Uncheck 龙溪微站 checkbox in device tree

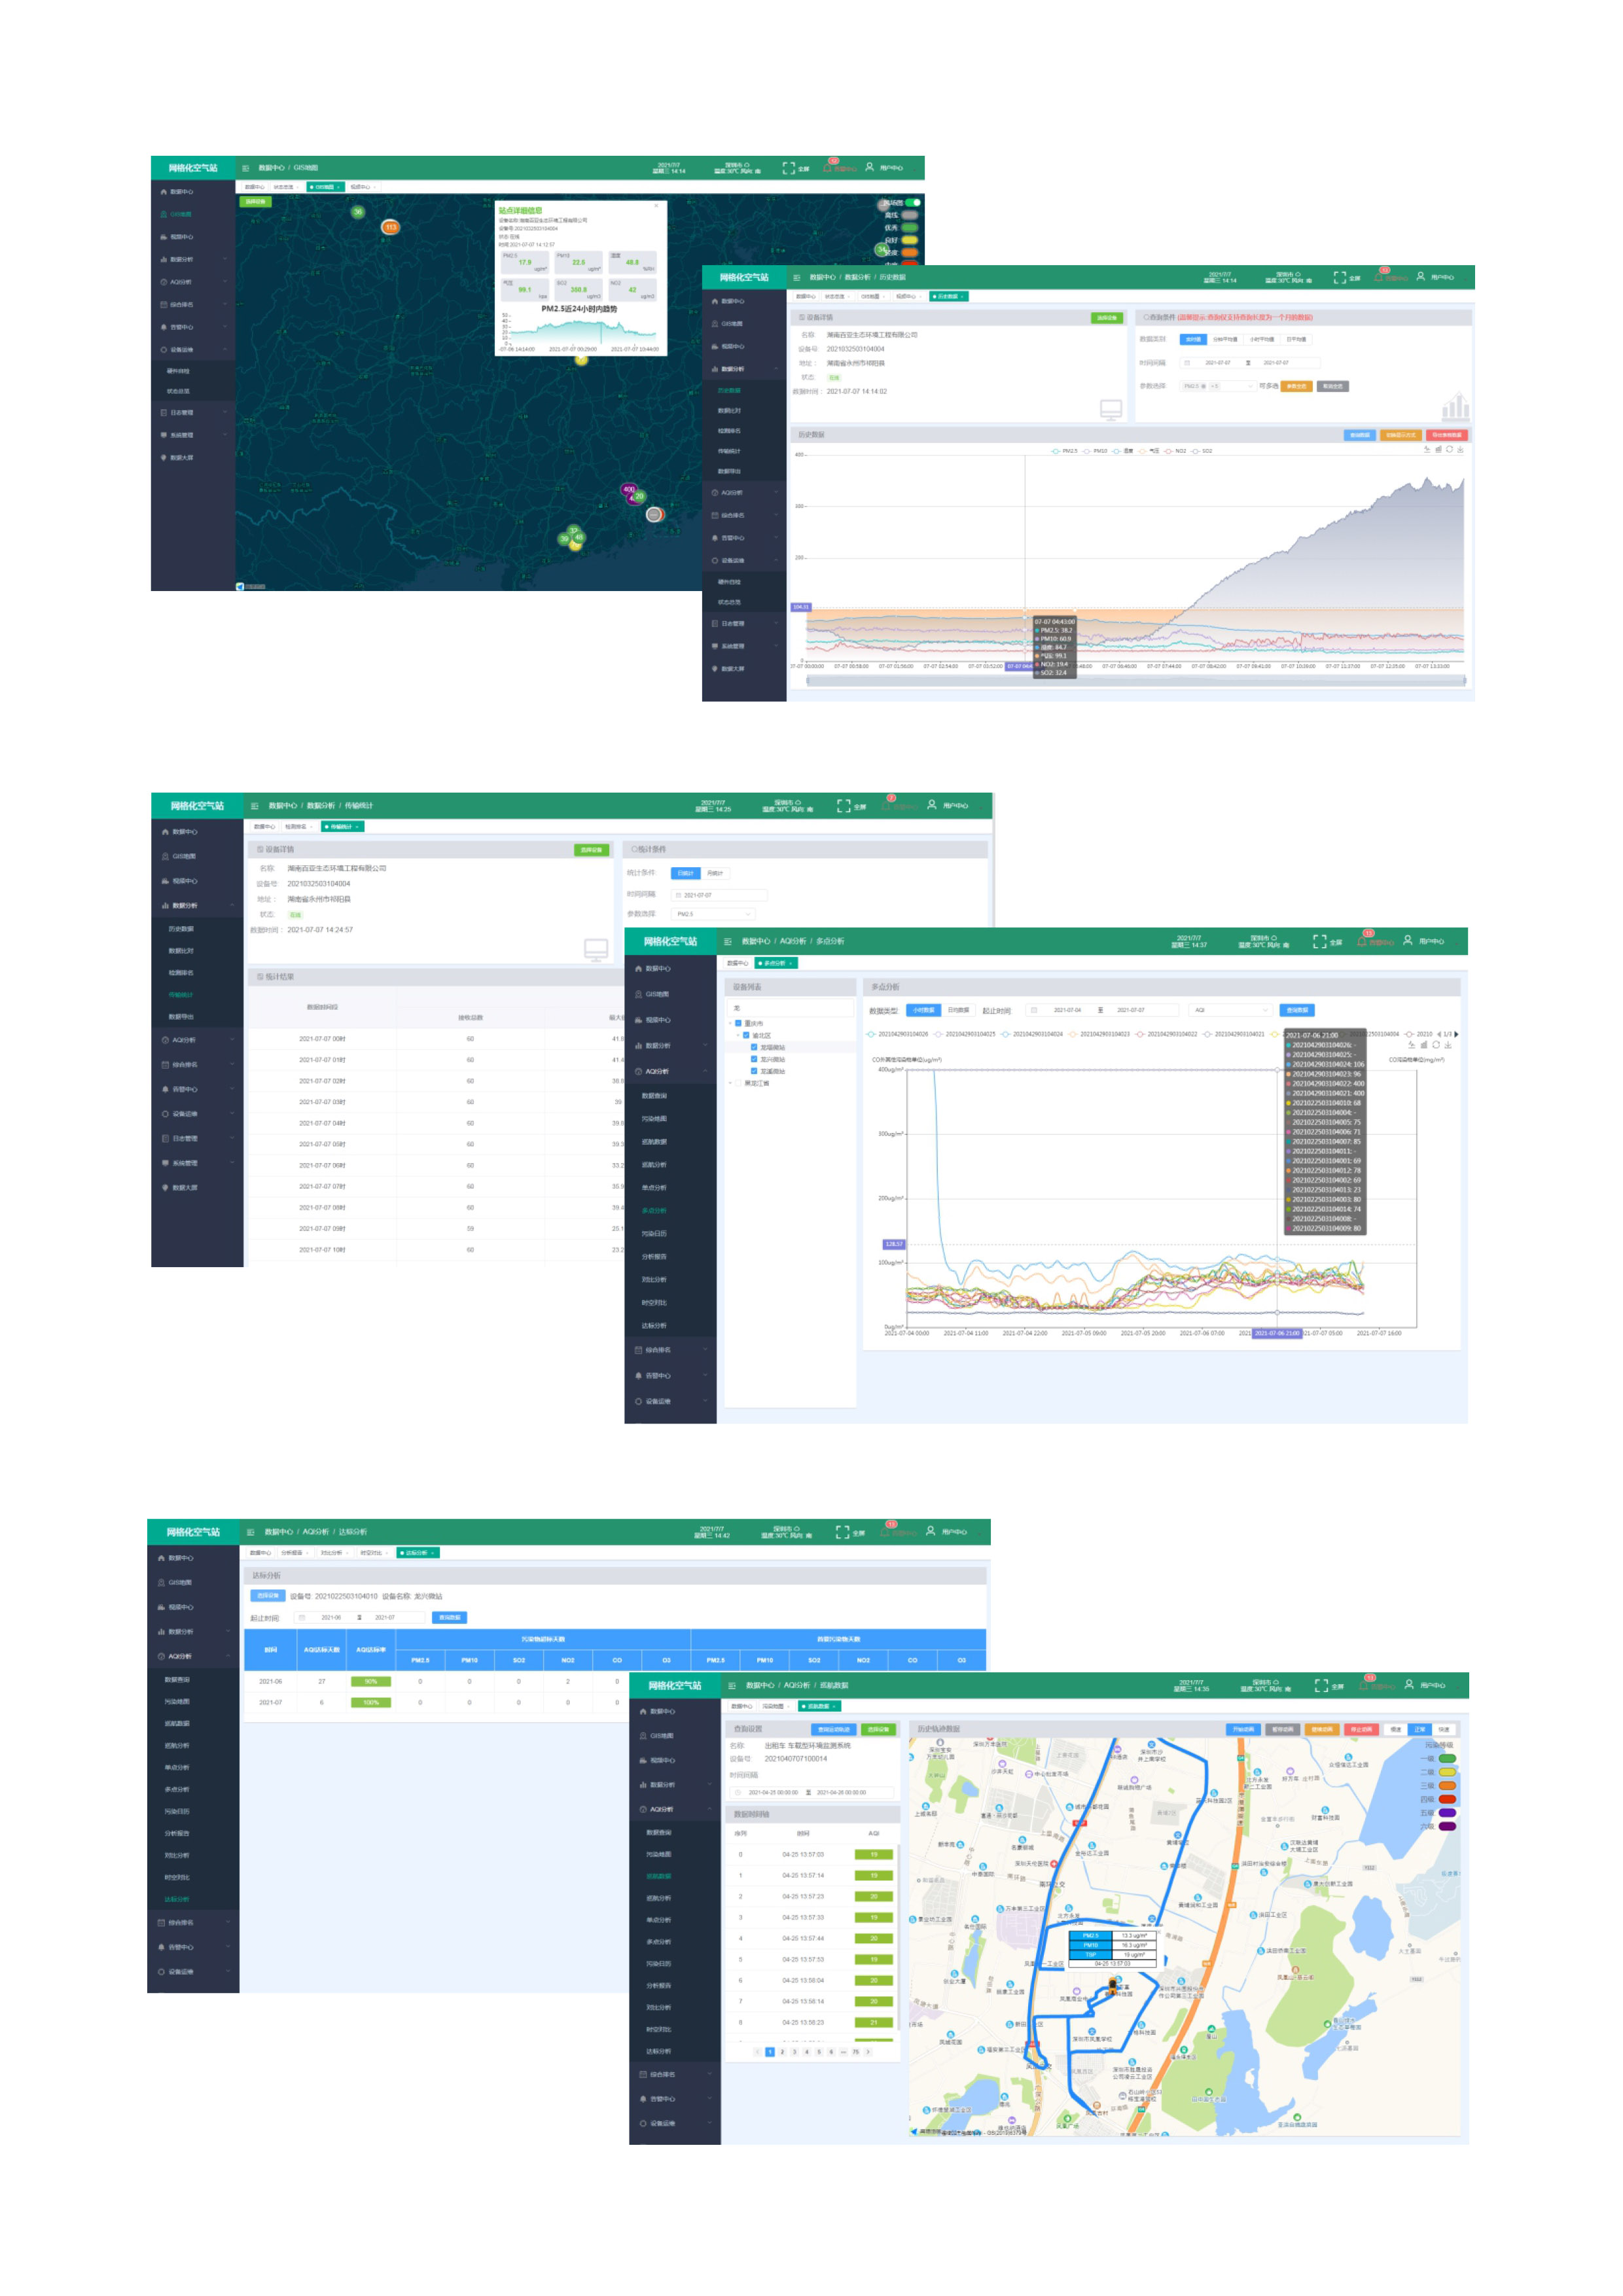[x=754, y=1071]
